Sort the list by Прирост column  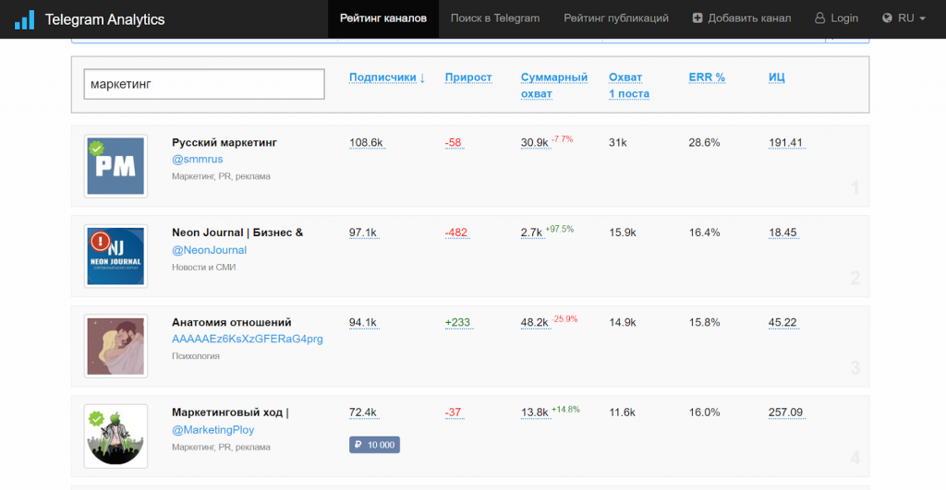point(468,78)
